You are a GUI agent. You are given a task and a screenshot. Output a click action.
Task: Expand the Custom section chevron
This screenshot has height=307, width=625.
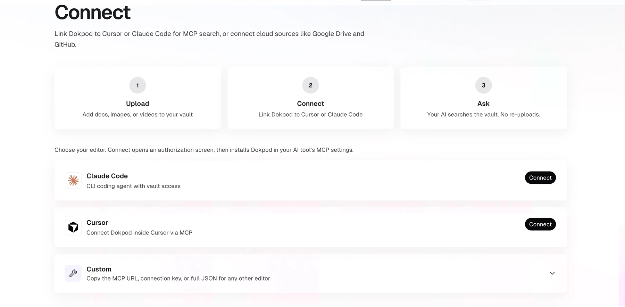[x=552, y=273]
